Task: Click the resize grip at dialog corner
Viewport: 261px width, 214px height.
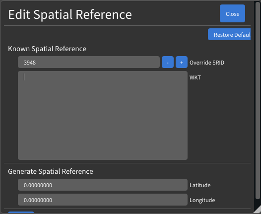Action: click(x=258, y=210)
